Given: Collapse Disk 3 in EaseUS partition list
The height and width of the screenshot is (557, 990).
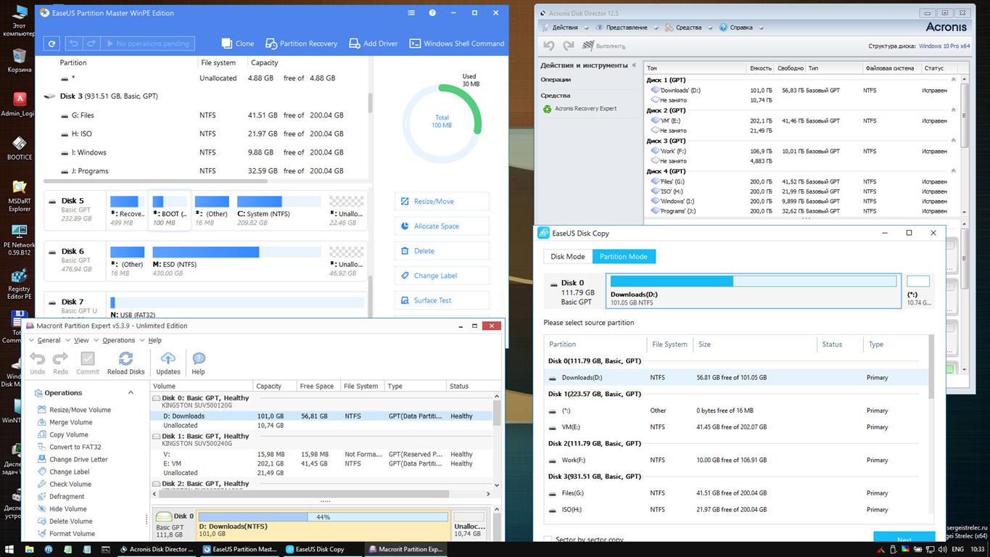Looking at the screenshot, I should 49,96.
